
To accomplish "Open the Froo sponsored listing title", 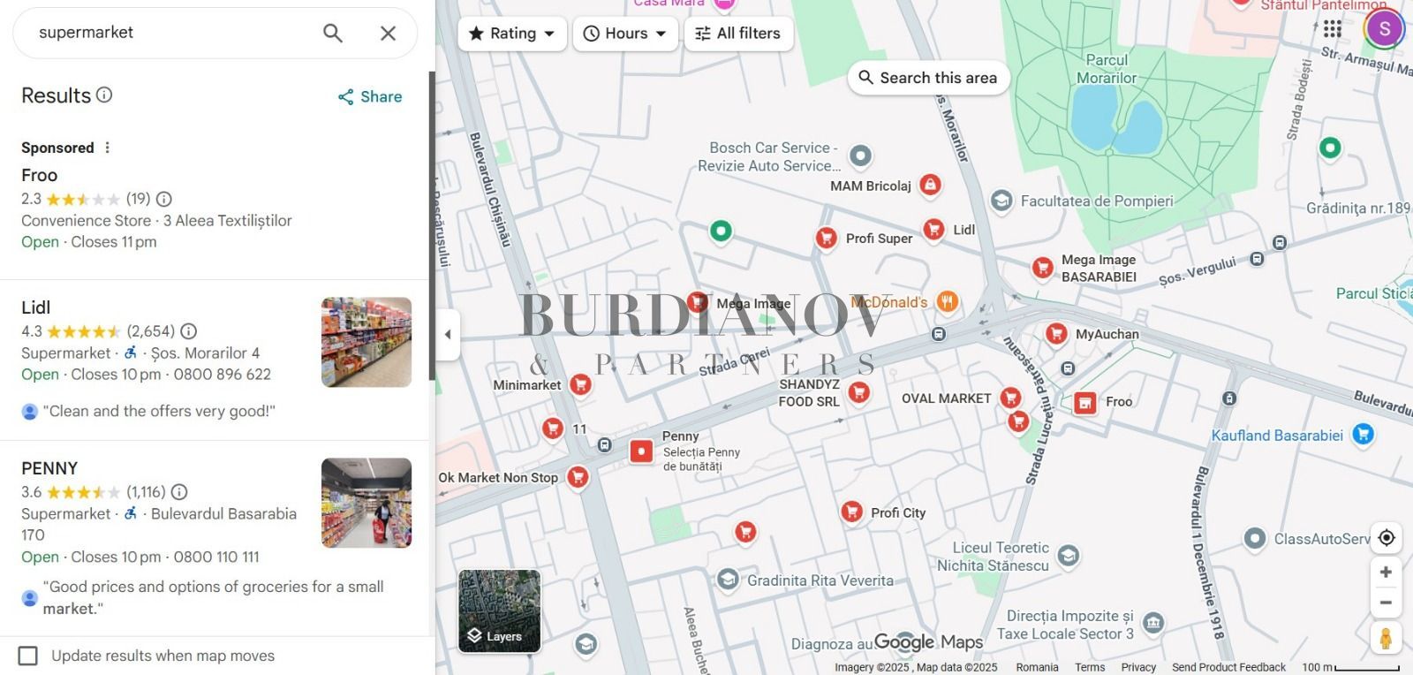I will coord(40,175).
